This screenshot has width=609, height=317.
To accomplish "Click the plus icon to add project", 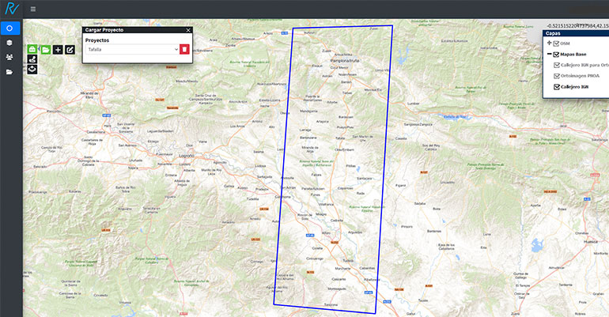I will click(x=58, y=49).
